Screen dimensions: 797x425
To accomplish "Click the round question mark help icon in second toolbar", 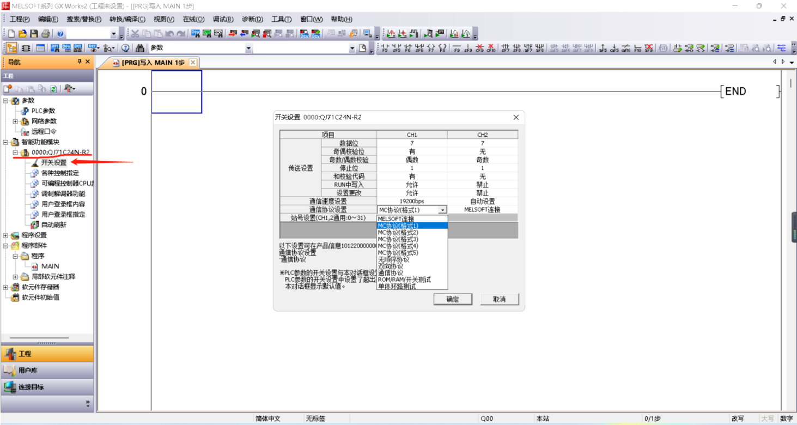I will [x=125, y=48].
